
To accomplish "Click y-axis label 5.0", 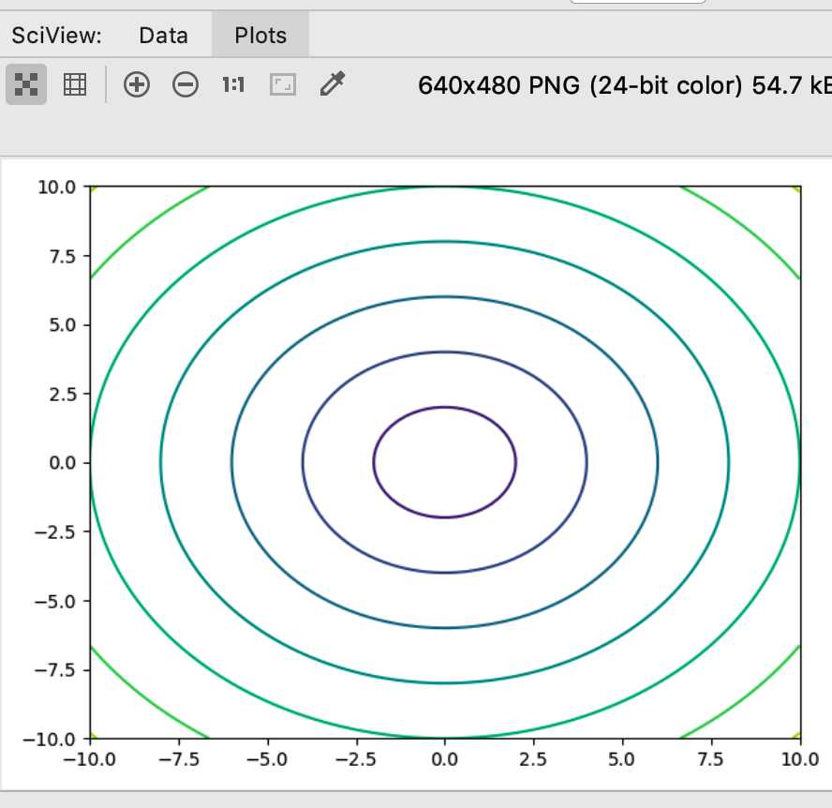I will click(63, 325).
